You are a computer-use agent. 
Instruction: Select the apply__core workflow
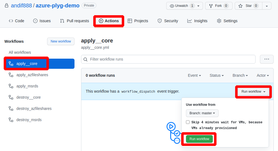(x=40, y=64)
